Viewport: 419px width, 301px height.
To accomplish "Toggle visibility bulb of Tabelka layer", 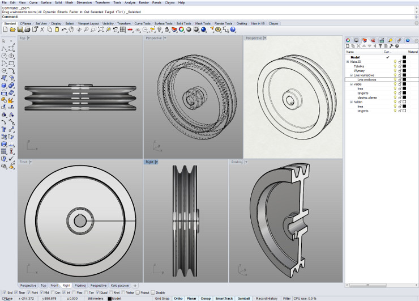I will 395,66.
